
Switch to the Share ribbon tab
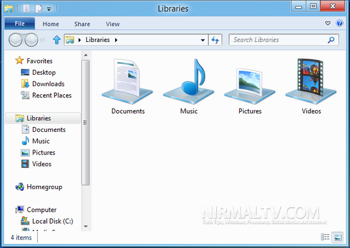click(82, 24)
